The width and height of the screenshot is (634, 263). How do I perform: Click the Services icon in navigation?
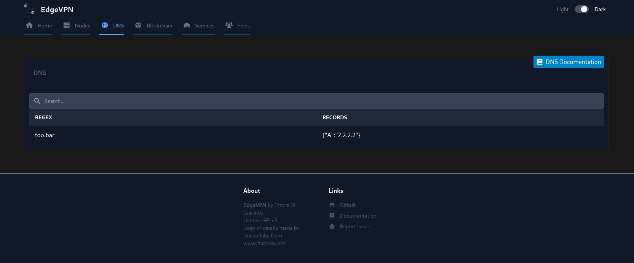point(187,25)
